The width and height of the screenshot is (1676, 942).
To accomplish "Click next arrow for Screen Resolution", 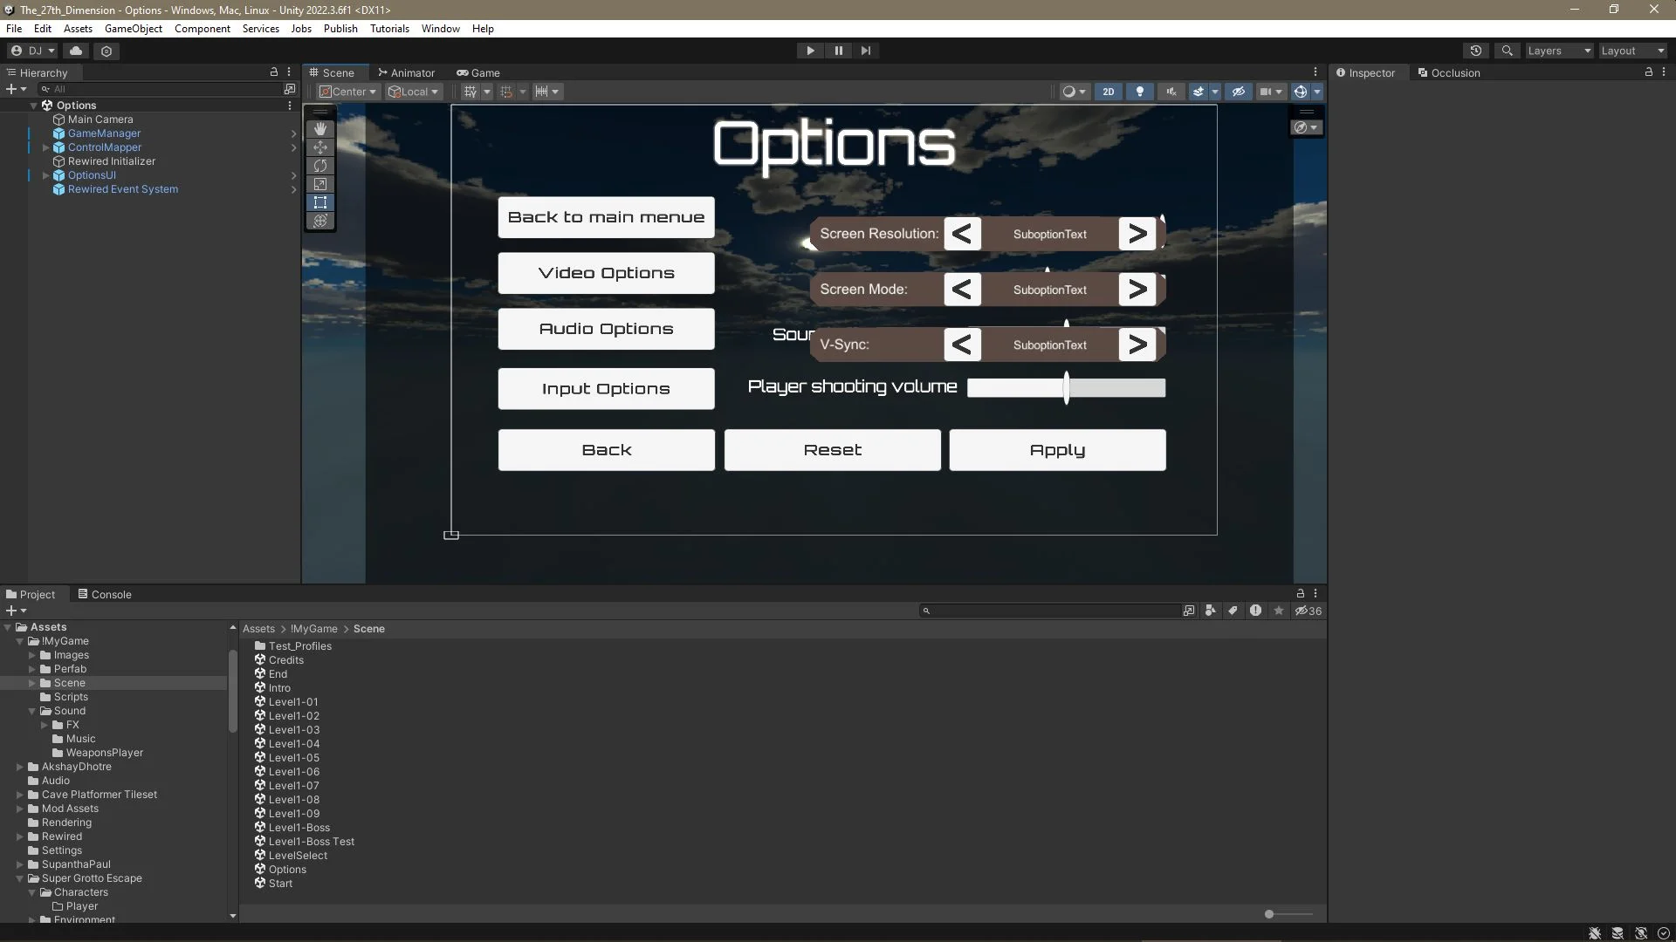I will (x=1137, y=234).
